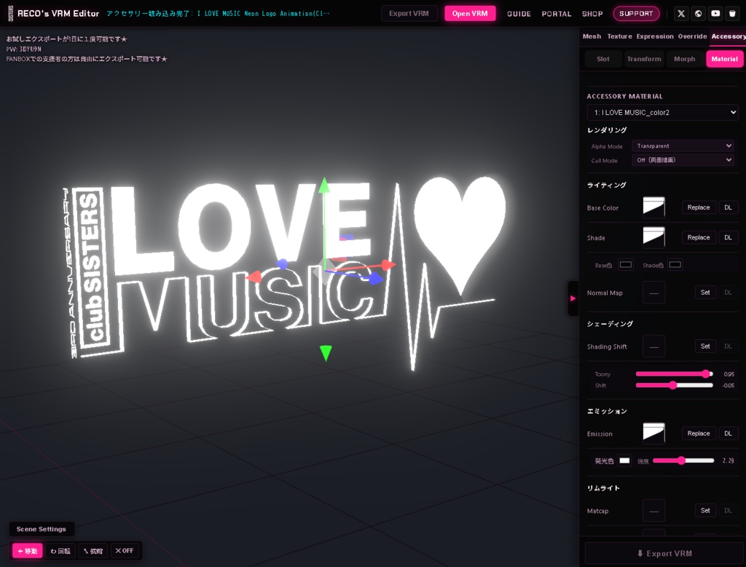The height and width of the screenshot is (567, 746).
Task: Click Set for Normal Map
Action: tap(705, 293)
